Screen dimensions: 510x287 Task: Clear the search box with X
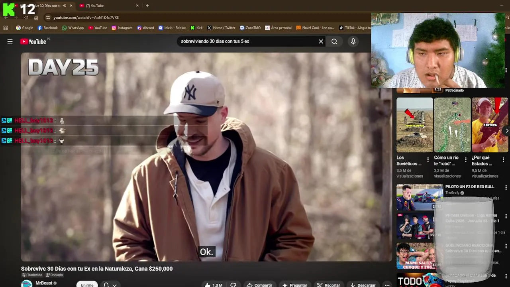tap(321, 41)
